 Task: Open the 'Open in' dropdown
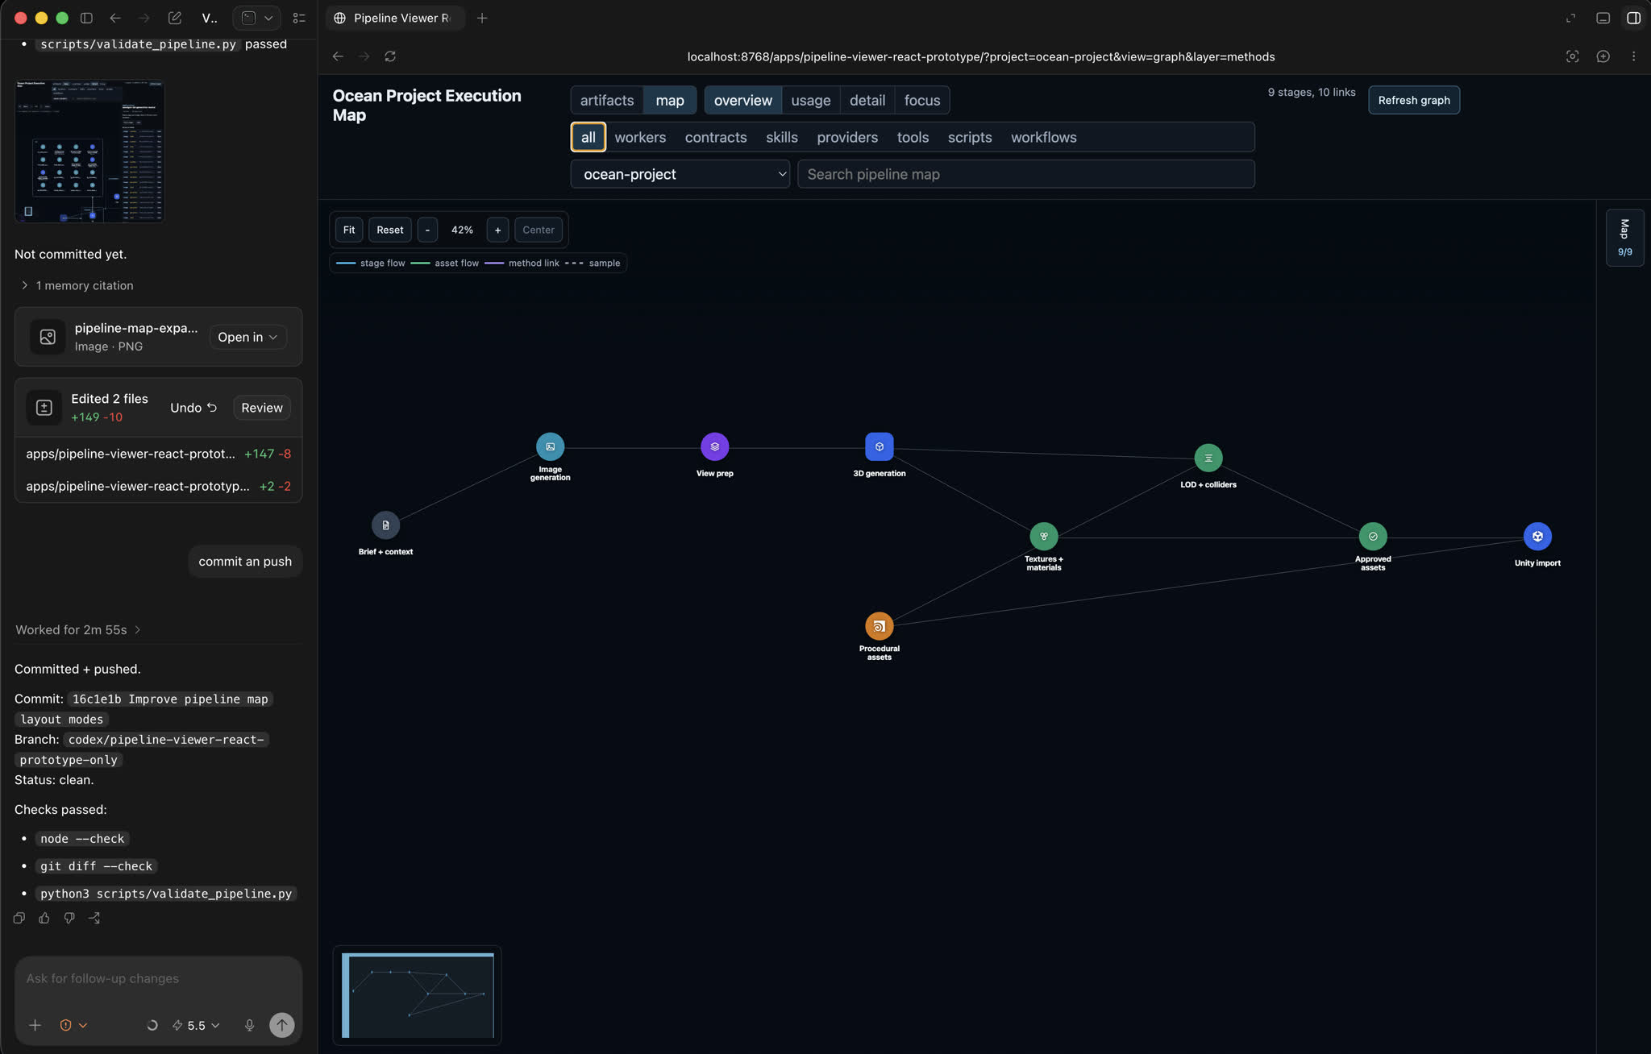(x=247, y=337)
